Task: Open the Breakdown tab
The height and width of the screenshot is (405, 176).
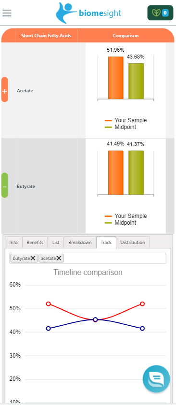Action: coord(80,243)
